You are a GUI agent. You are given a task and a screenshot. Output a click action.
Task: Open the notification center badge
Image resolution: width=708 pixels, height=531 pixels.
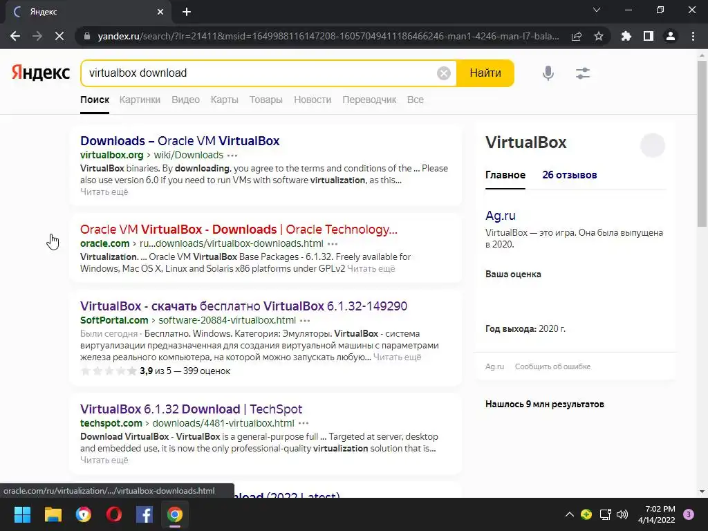(689, 514)
